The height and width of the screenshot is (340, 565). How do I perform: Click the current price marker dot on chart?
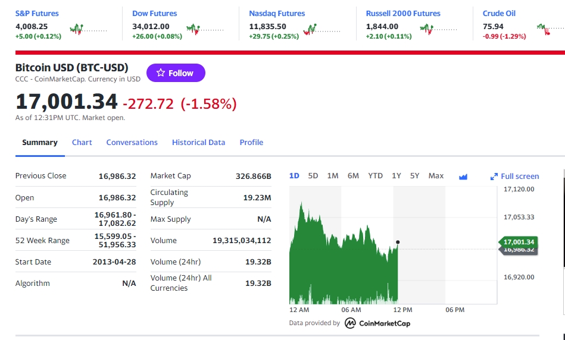(398, 242)
